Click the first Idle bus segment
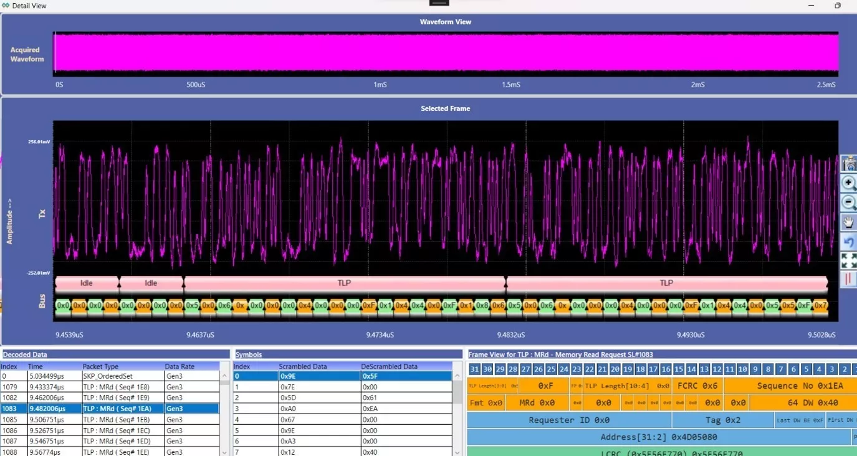The width and height of the screenshot is (857, 456). point(87,283)
